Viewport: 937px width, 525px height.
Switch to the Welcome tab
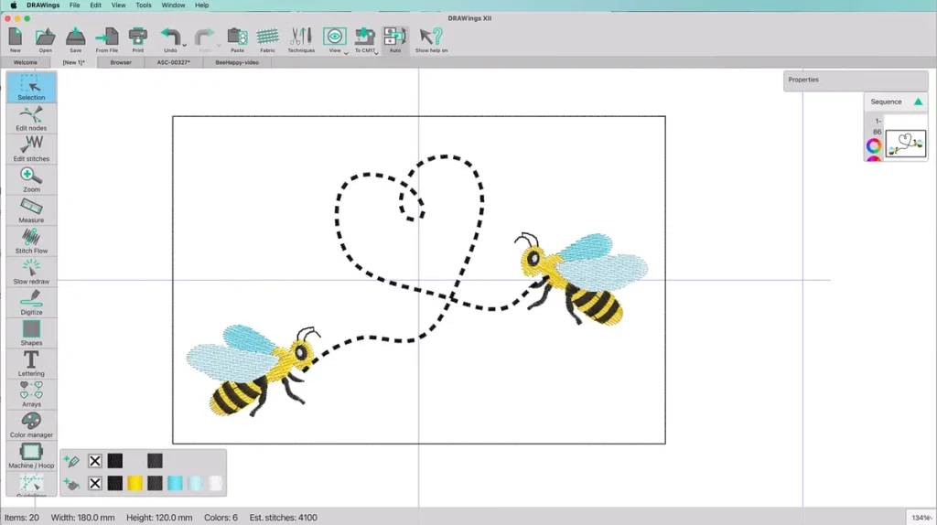click(x=25, y=63)
